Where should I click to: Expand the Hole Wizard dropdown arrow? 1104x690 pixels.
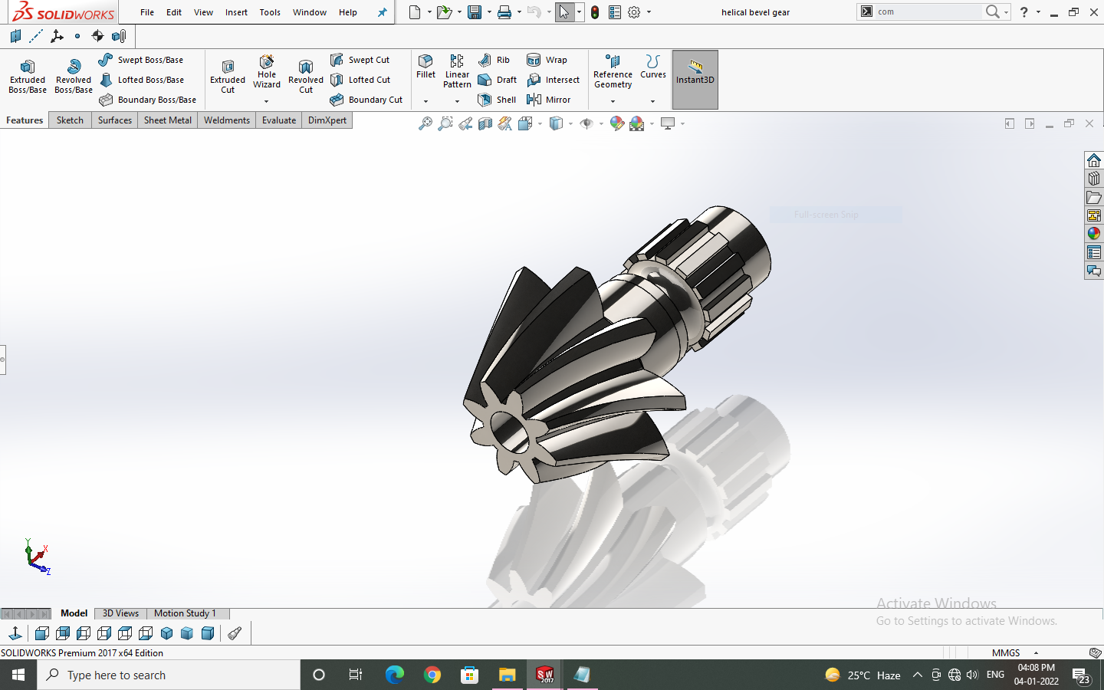[x=267, y=101]
